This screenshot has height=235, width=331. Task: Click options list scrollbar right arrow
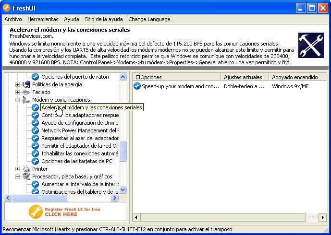pyautogui.click(x=323, y=217)
